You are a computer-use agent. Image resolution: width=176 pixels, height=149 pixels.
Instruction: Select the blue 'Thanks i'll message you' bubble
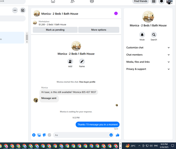[98, 124]
